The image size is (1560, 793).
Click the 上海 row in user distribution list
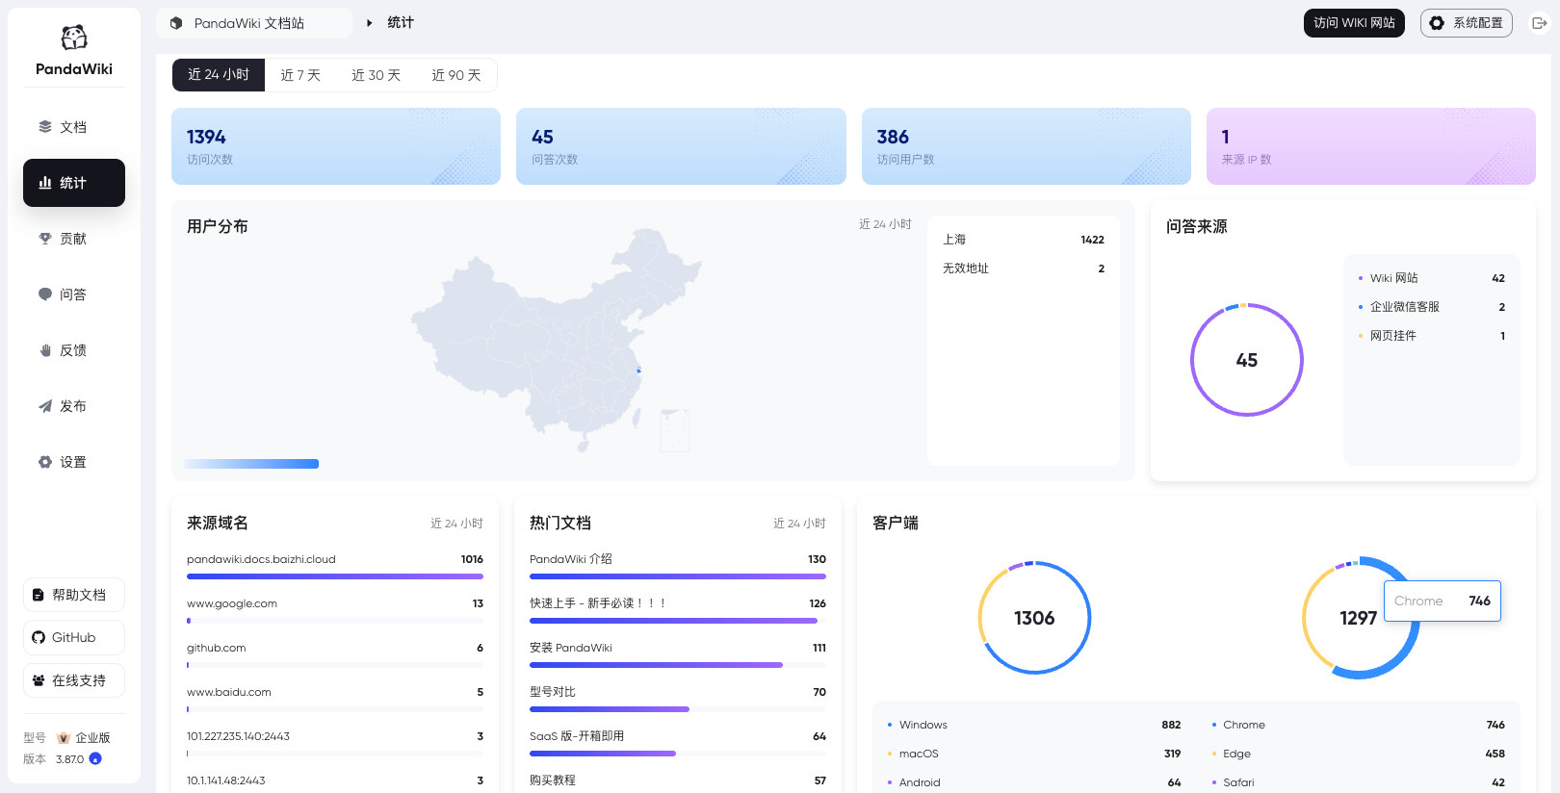(1024, 240)
